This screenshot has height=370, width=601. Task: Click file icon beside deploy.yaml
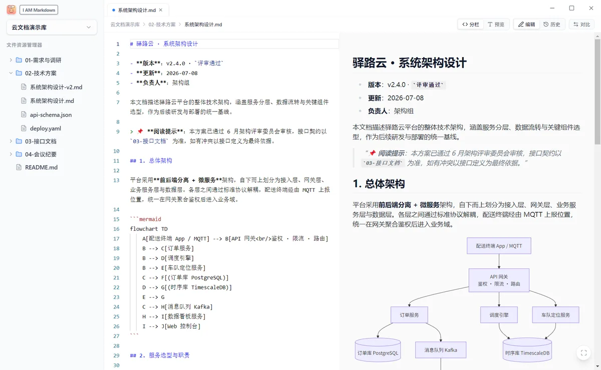click(24, 128)
